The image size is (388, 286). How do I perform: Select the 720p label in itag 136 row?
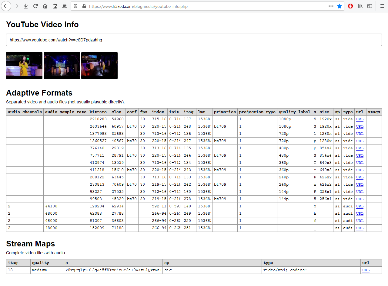[x=284, y=134]
